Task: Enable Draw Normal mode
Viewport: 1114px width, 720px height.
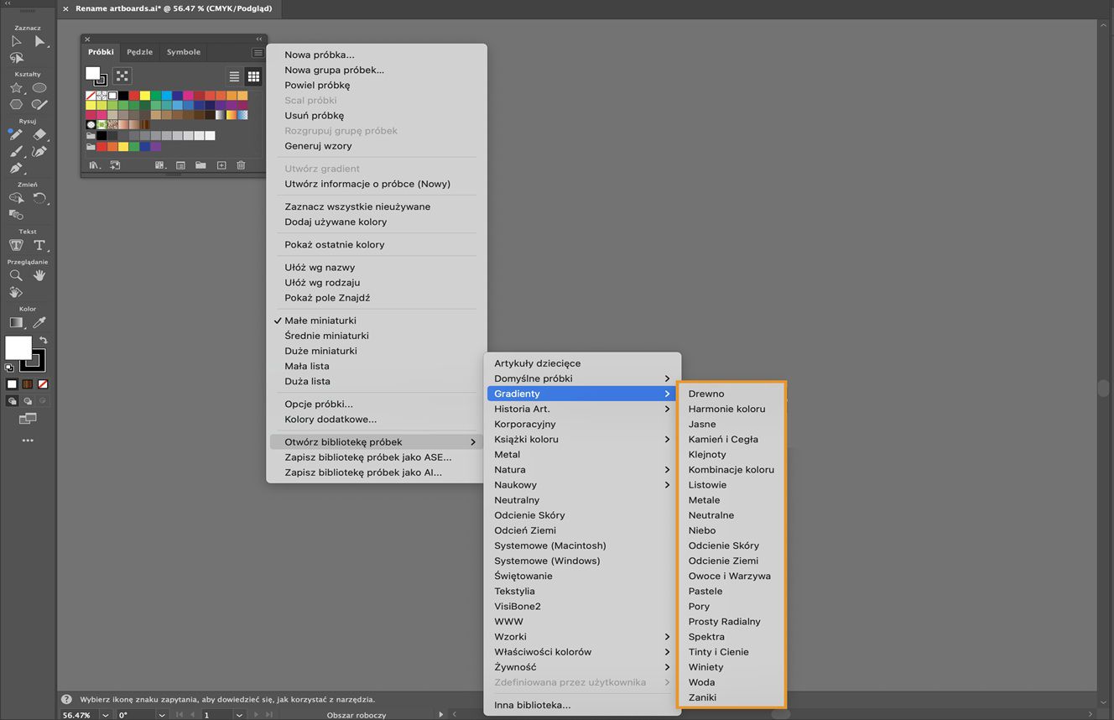Action: [12, 401]
